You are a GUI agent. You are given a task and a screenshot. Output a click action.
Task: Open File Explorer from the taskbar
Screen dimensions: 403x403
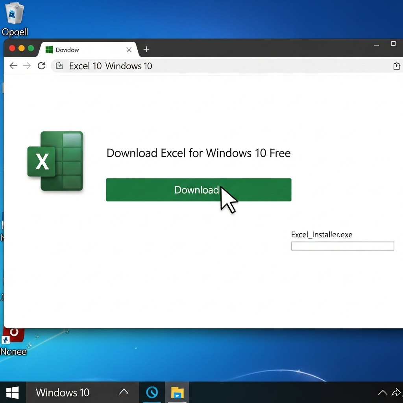coord(177,392)
